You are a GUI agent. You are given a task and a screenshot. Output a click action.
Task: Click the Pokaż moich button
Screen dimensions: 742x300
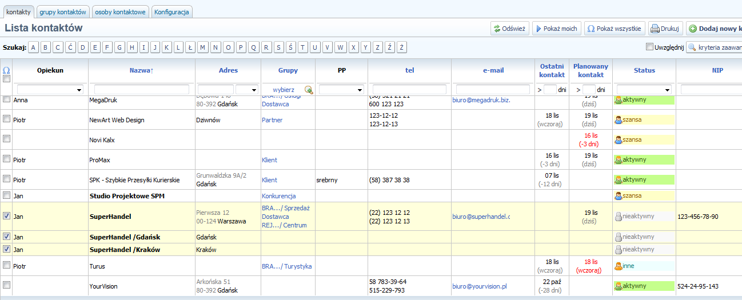coord(556,29)
